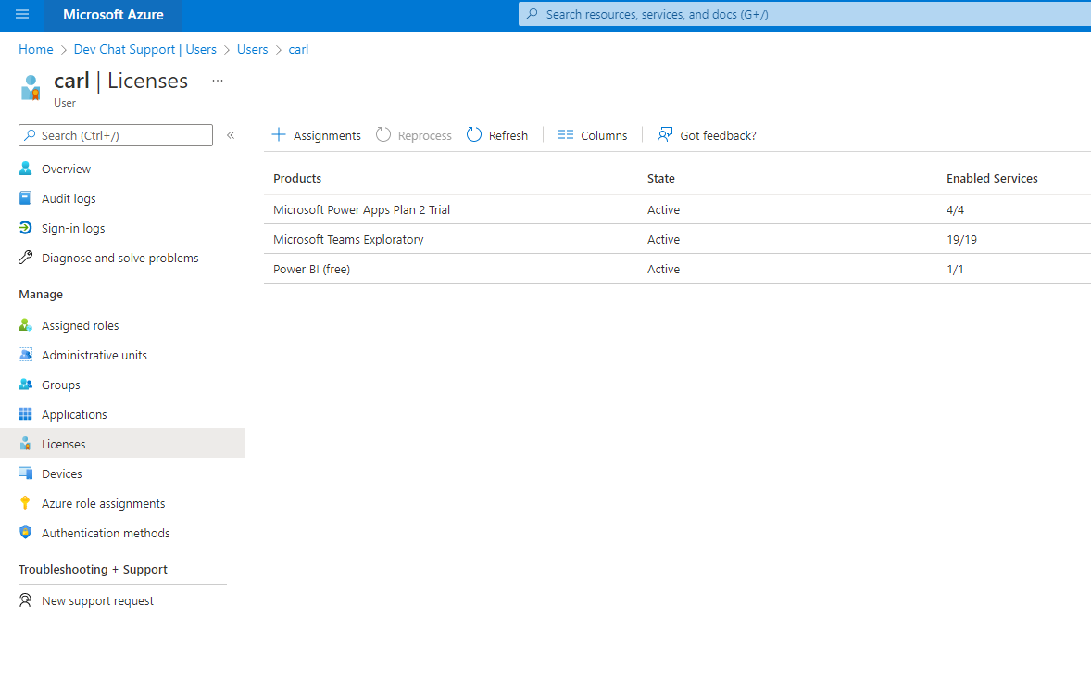Refresh the licenses list

(508, 136)
